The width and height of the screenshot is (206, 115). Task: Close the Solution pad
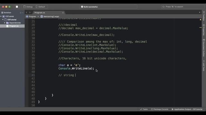[x=23, y=13]
